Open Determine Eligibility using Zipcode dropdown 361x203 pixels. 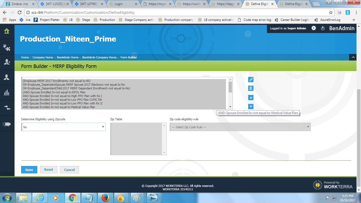63,127
